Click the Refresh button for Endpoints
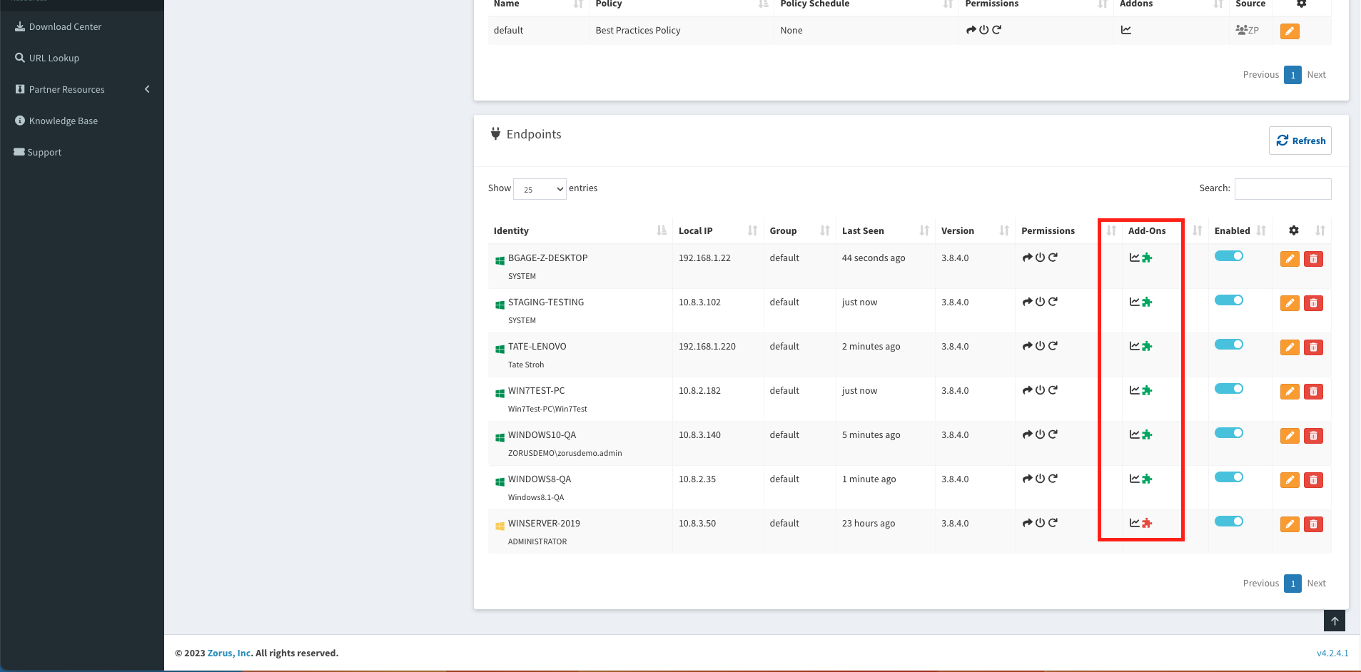Image resolution: width=1361 pixels, height=672 pixels. (1300, 141)
